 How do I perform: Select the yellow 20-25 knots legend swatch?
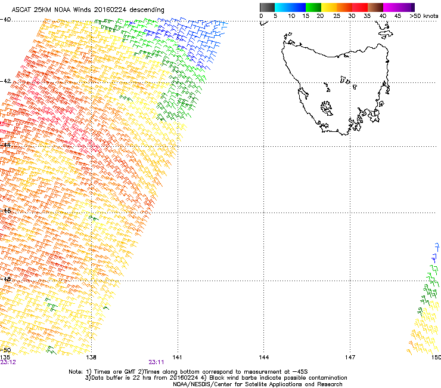tap(329, 7)
